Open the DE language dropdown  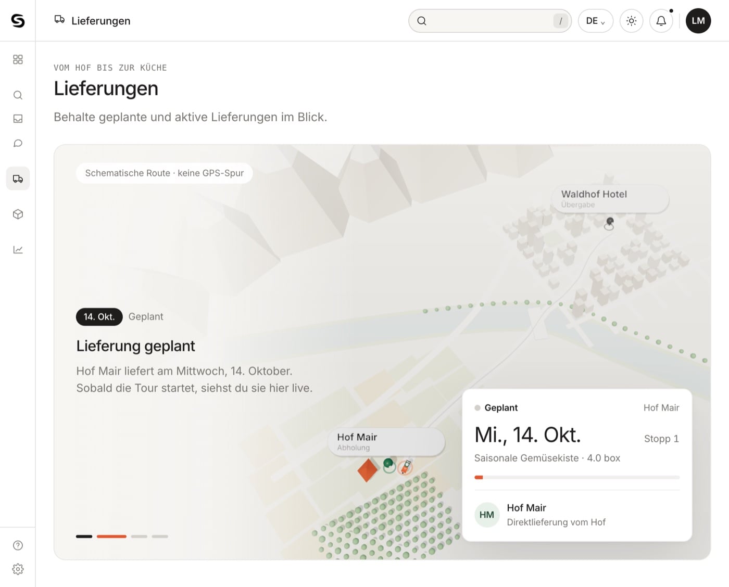(595, 21)
